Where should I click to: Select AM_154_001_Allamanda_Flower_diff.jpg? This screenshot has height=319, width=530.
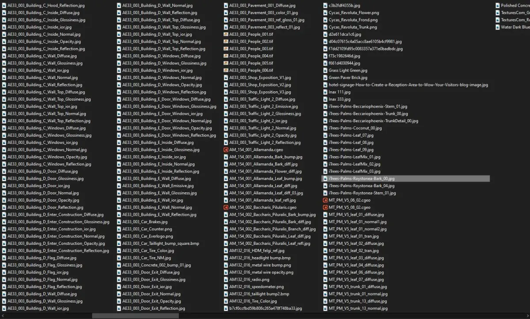pos(265,171)
